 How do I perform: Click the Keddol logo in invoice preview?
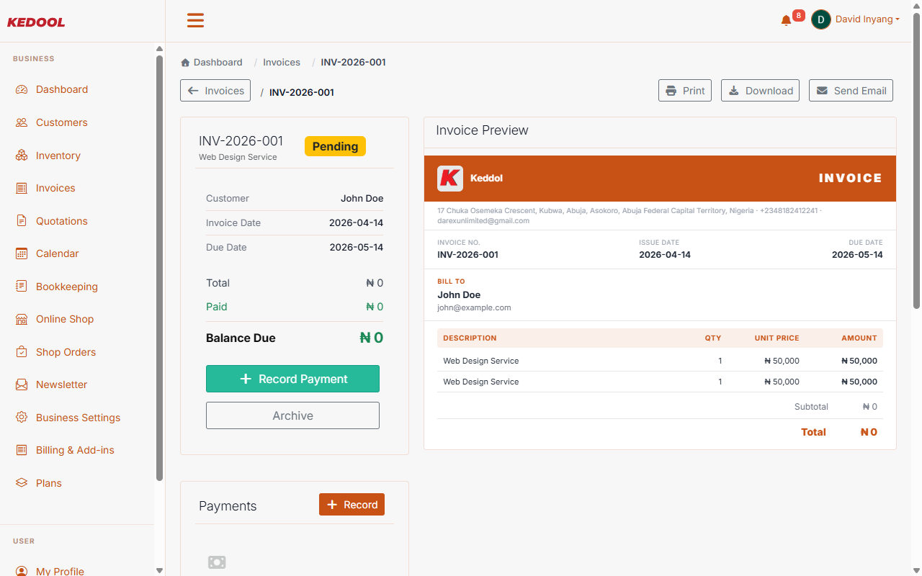(450, 179)
